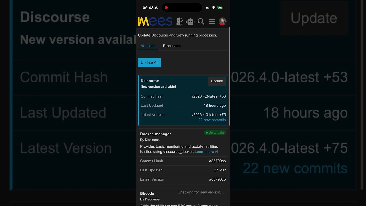Click the 'Update Discourse and view running processes.' description
The width and height of the screenshot is (366, 206).
(178, 35)
